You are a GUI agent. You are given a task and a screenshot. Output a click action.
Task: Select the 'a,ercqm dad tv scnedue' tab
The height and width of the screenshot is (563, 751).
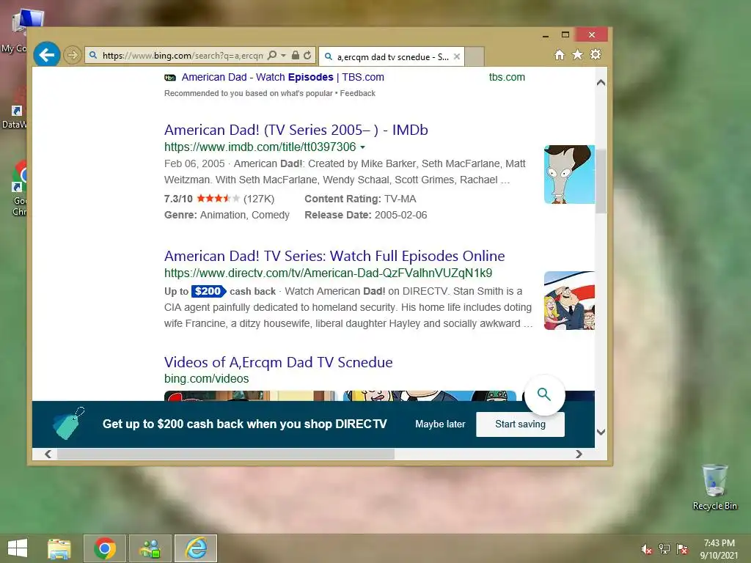pos(393,57)
